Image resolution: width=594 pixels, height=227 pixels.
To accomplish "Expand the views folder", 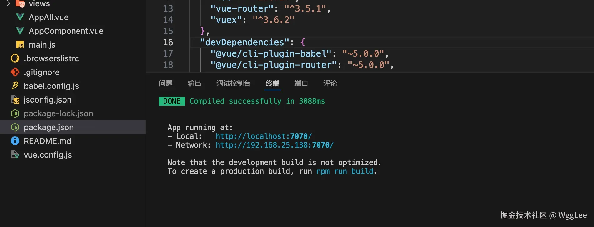I will [x=9, y=3].
